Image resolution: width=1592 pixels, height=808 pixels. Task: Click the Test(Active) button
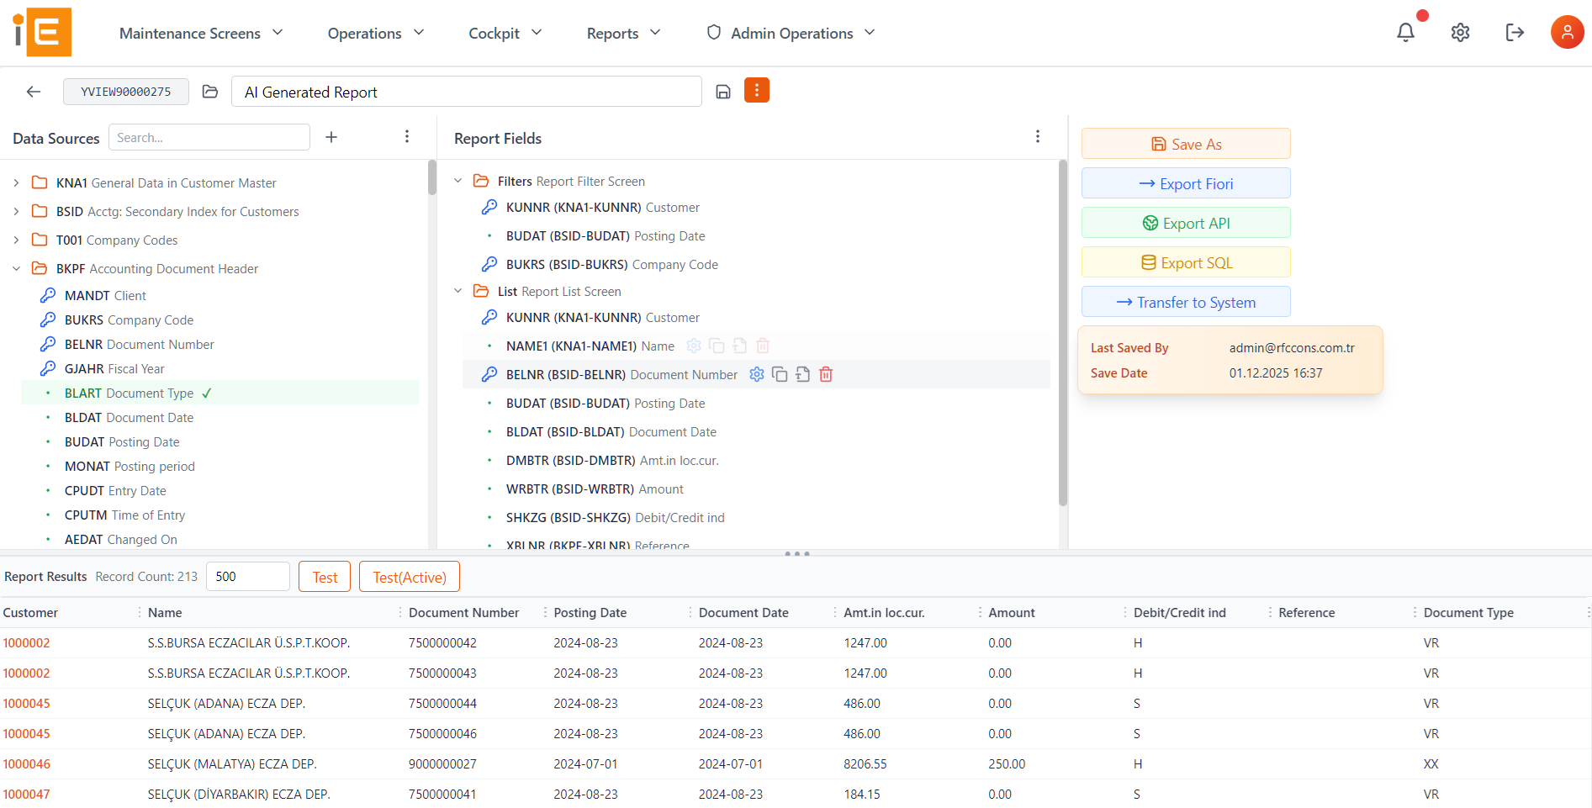point(410,576)
